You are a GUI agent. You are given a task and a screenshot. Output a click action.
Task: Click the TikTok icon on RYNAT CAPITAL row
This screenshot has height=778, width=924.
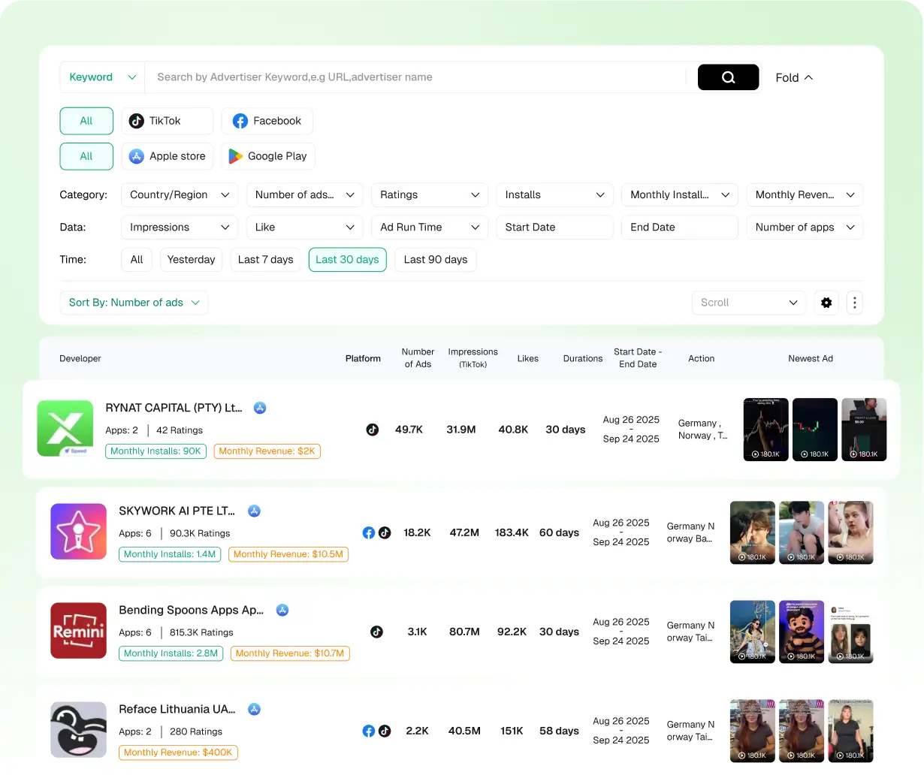[x=373, y=430]
